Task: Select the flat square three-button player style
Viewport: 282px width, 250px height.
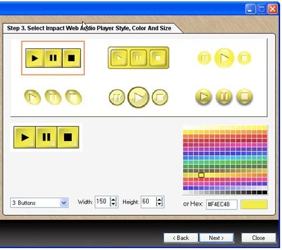Action: (x=53, y=58)
